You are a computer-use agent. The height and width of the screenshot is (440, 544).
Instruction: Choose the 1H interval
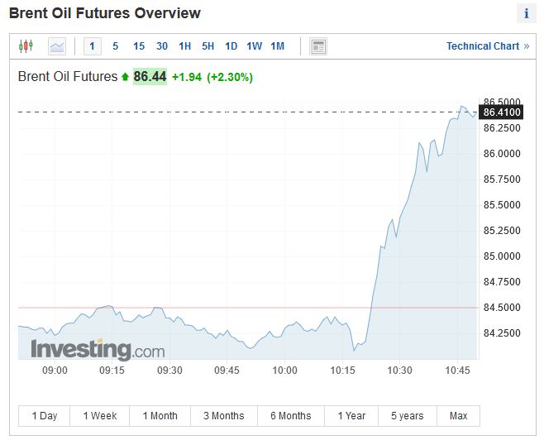tap(185, 46)
